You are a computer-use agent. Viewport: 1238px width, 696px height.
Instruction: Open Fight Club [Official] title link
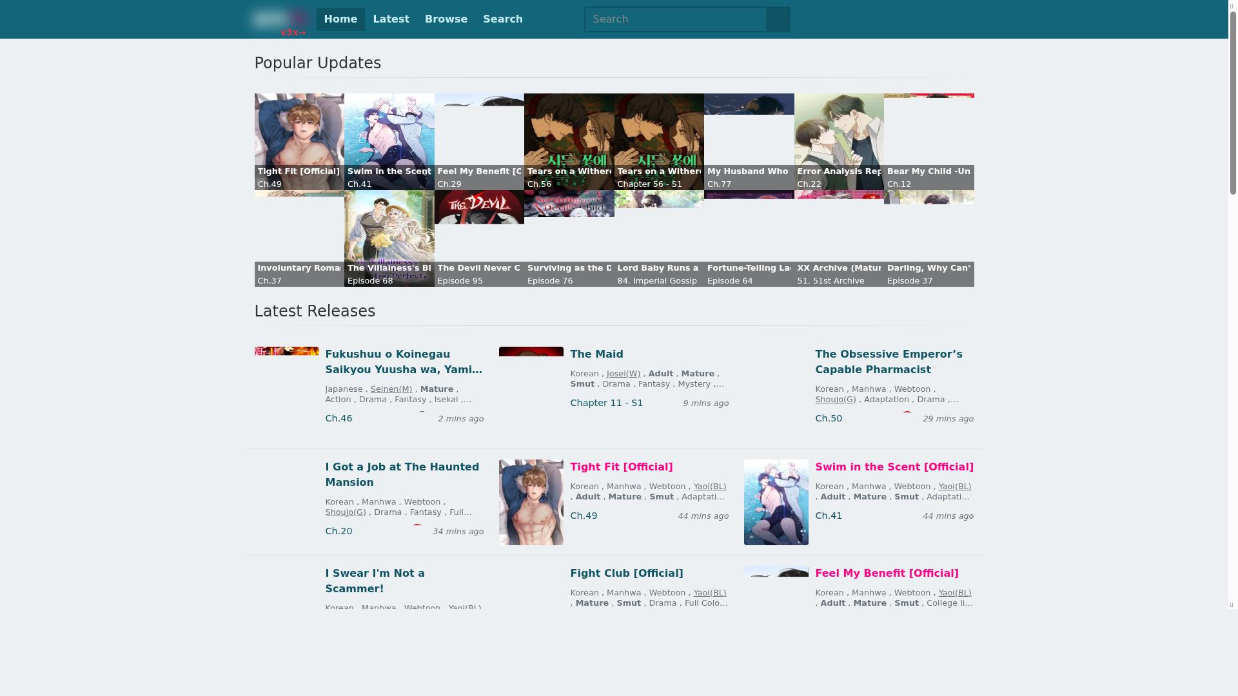coord(626,573)
